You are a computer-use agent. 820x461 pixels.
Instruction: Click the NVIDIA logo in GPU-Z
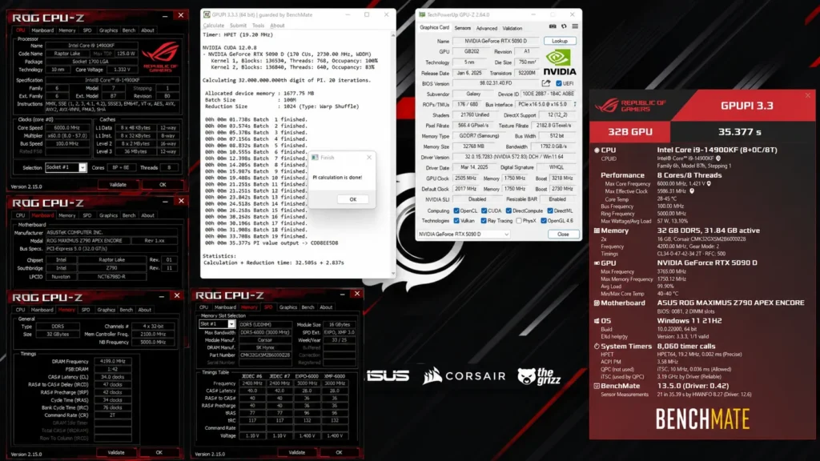click(559, 62)
